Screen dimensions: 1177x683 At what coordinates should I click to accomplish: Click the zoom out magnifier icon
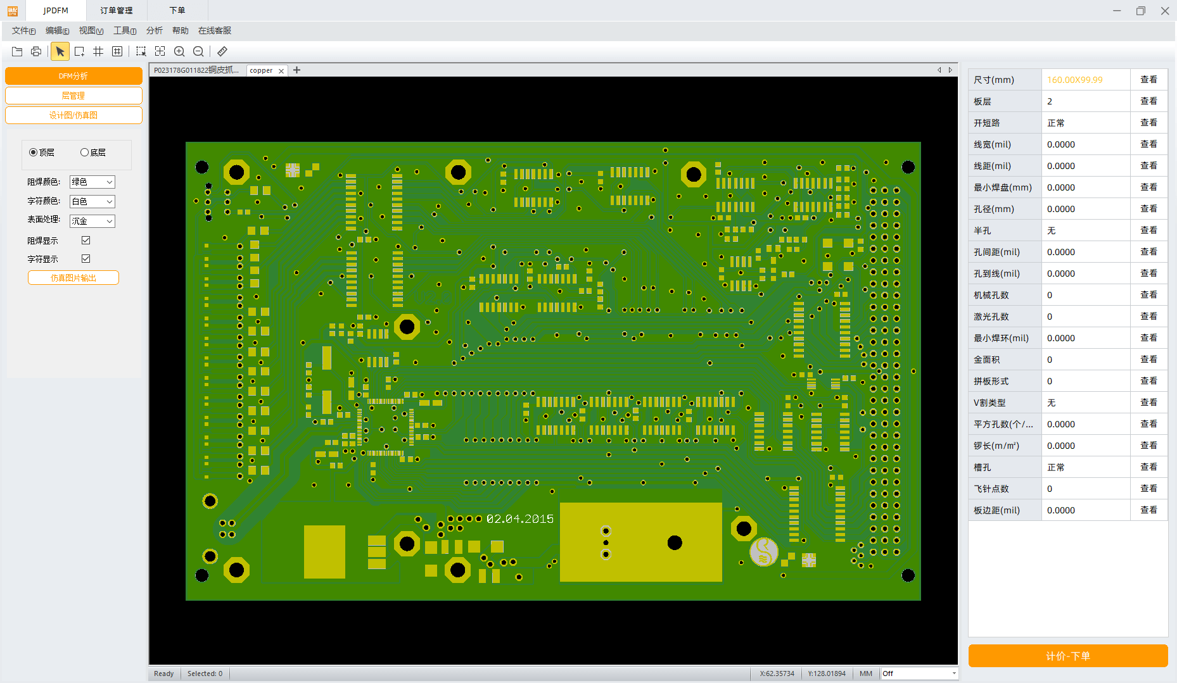click(x=198, y=51)
